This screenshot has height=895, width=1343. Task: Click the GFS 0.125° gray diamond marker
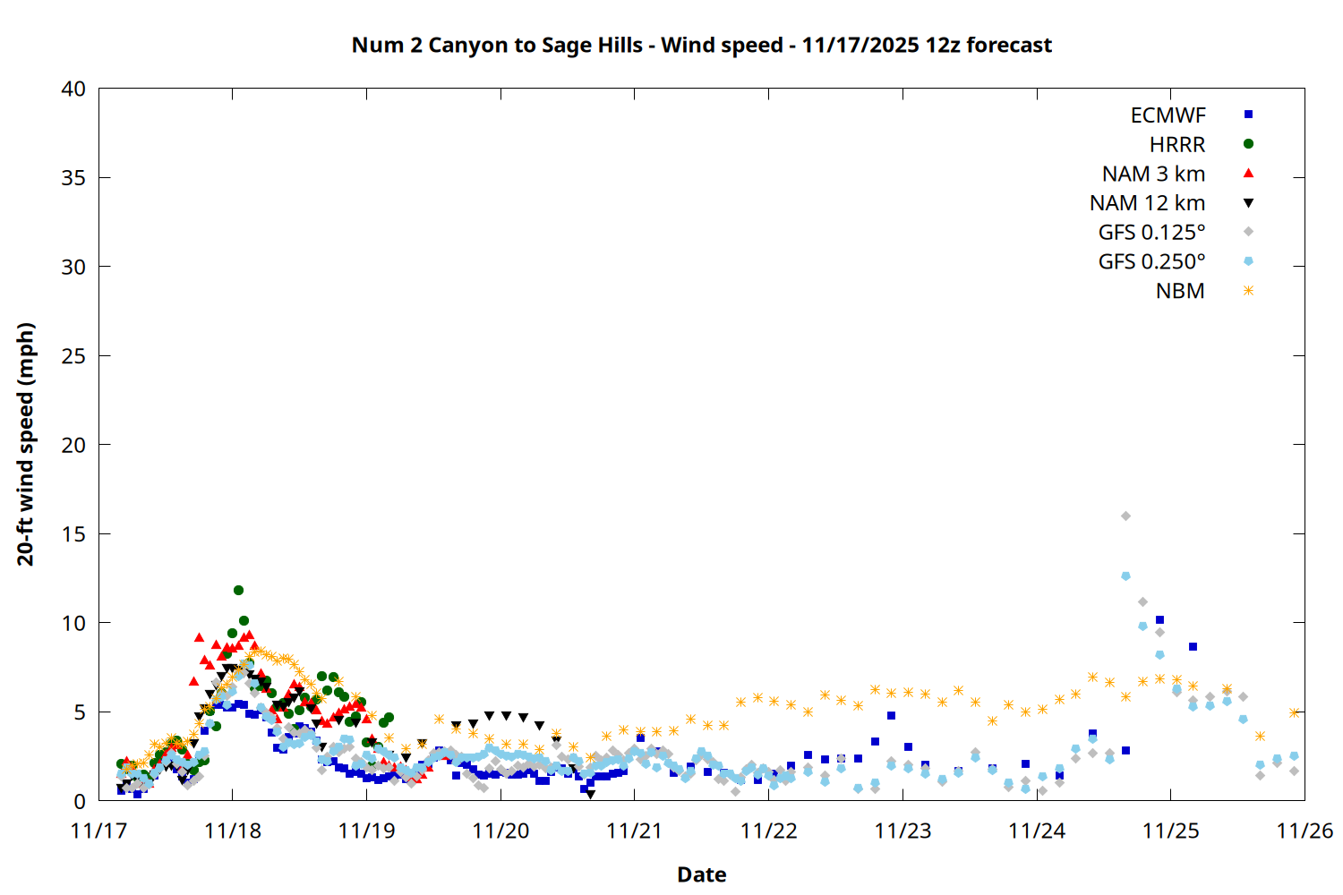[x=1248, y=232]
